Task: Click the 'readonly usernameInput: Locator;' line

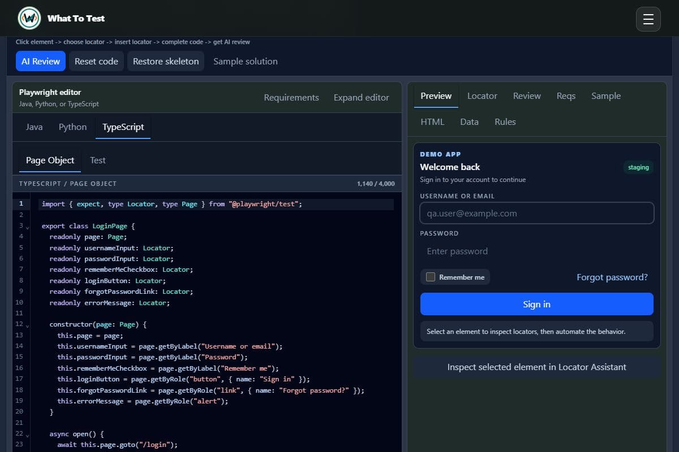Action: click(111, 248)
